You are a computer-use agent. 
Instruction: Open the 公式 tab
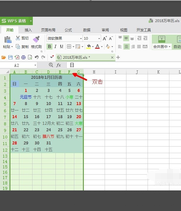pyautogui.click(x=68, y=30)
